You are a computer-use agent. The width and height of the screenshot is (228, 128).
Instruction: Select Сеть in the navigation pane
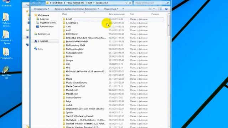pos(40,49)
